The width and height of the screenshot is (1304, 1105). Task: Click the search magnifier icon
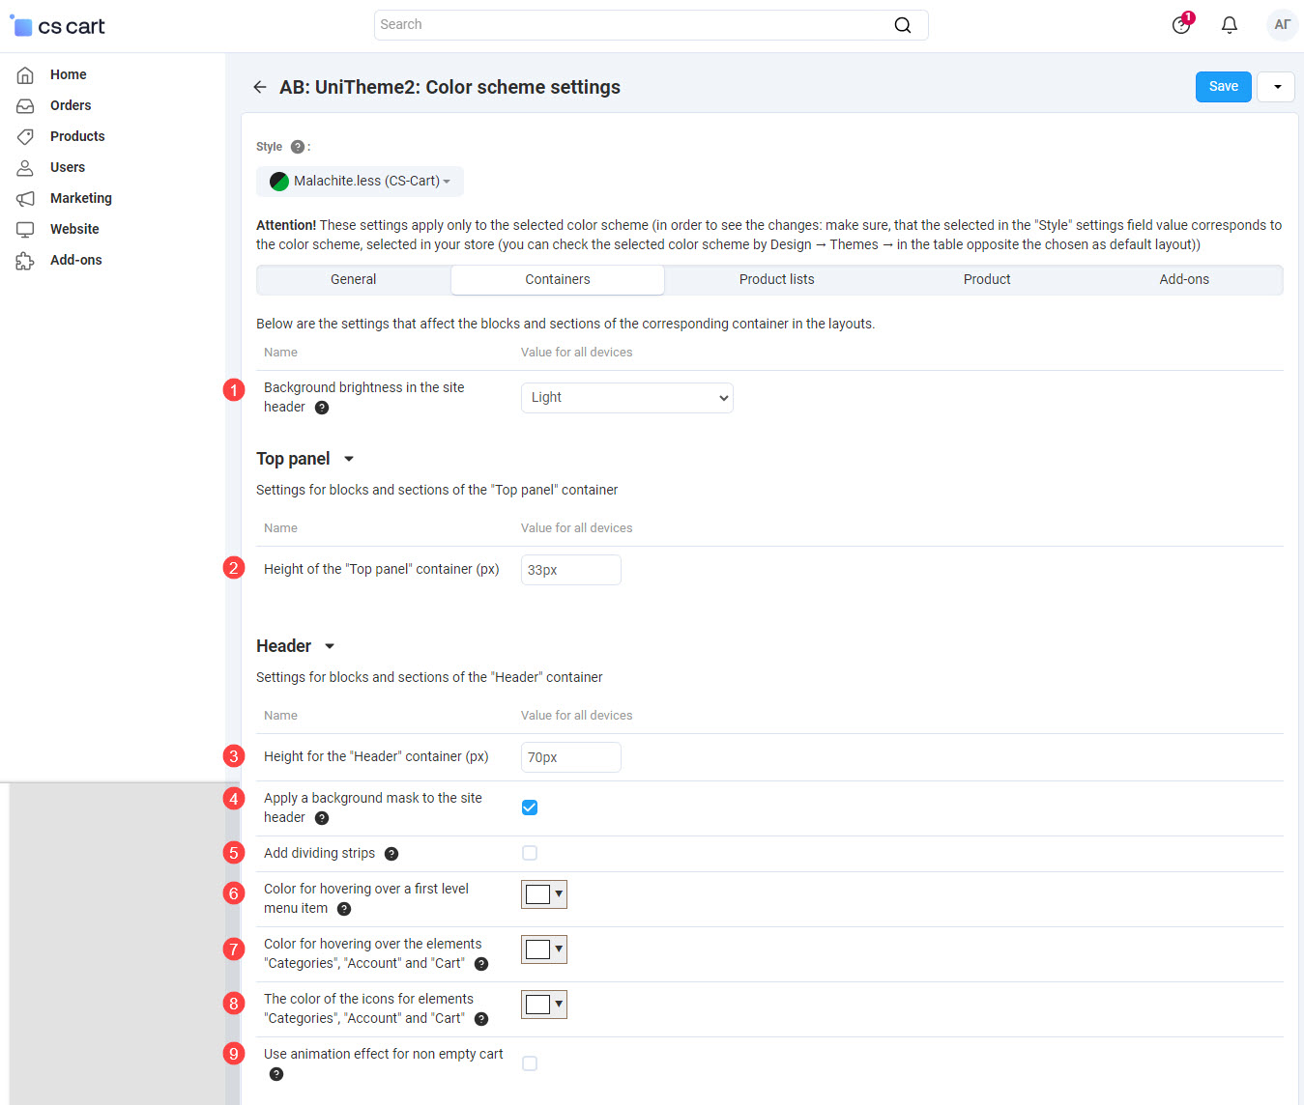pos(902,25)
